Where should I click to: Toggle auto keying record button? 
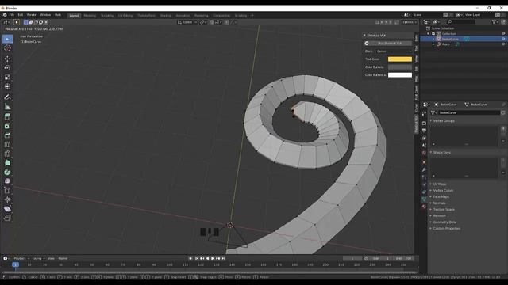(x=190, y=259)
